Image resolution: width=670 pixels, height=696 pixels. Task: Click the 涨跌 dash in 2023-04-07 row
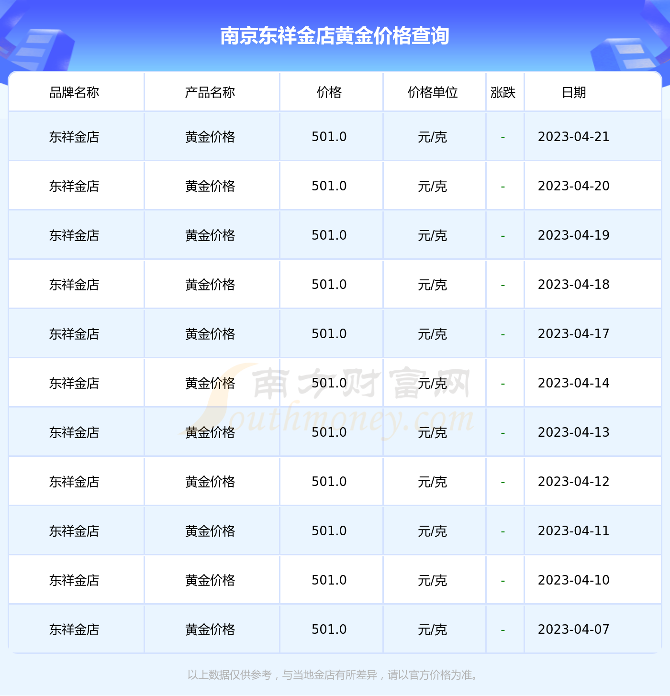click(503, 630)
